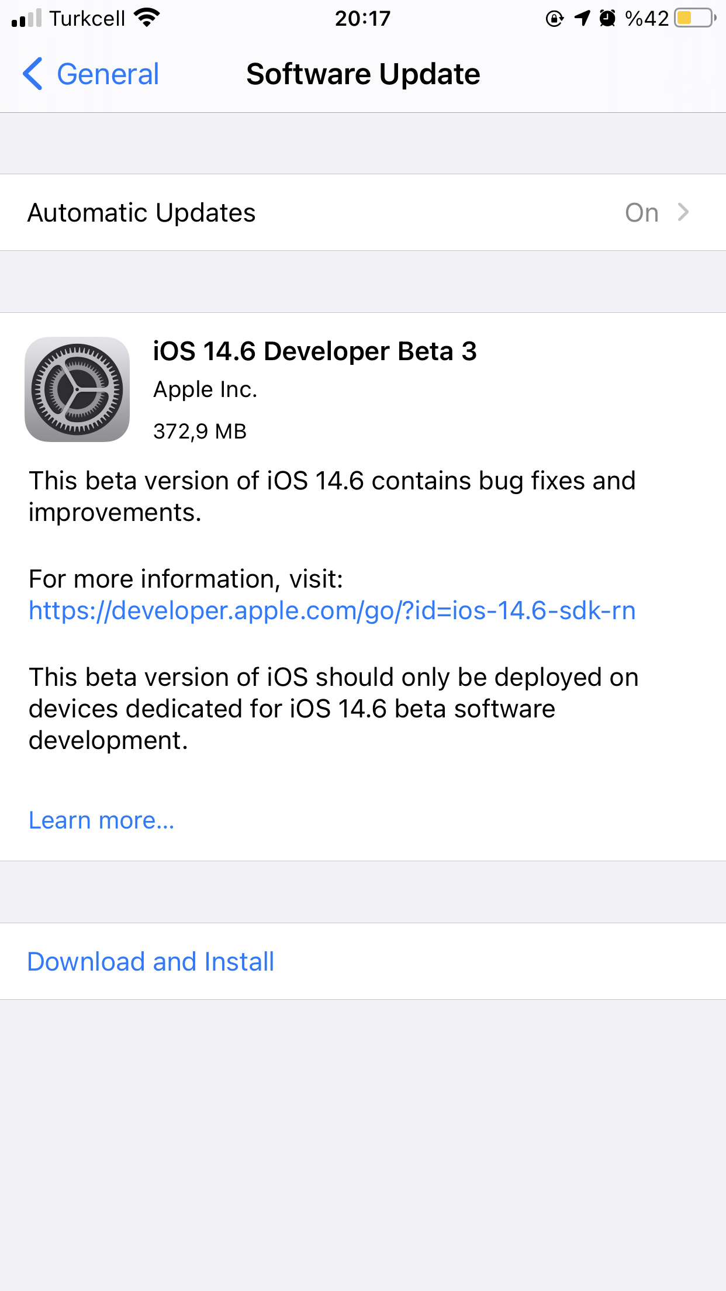Tap the location services arrow icon
This screenshot has width=726, height=1291.
[x=582, y=18]
